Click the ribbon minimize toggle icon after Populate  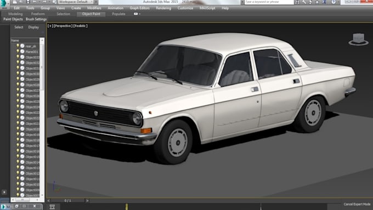(x=137, y=14)
